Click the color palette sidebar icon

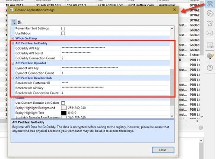point(210,56)
